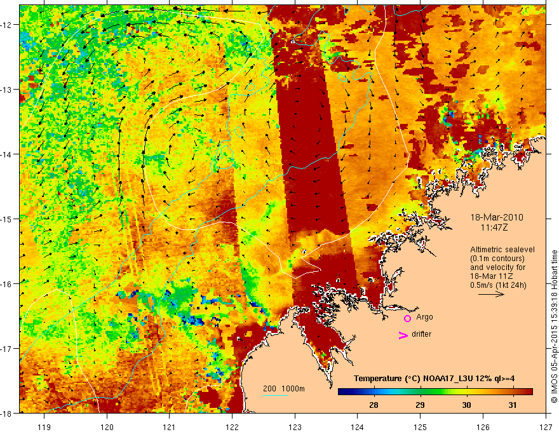Click longitude axis label 119

pyautogui.click(x=44, y=427)
